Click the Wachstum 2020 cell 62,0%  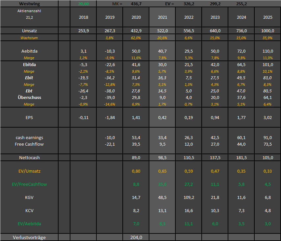pyautogui.click(x=136, y=38)
